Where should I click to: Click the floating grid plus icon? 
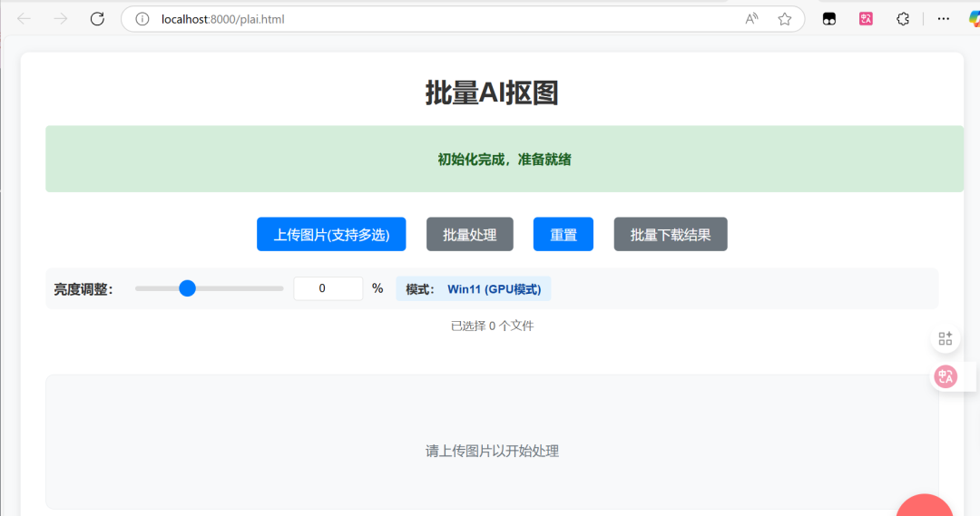point(946,338)
